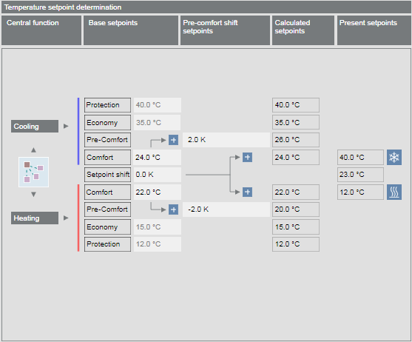Click the plus icon beside cooling Pre-Comfort 2.0 K
The height and width of the screenshot is (342, 412).
pos(173,140)
